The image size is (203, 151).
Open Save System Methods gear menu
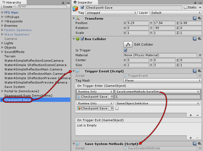tap(199, 144)
